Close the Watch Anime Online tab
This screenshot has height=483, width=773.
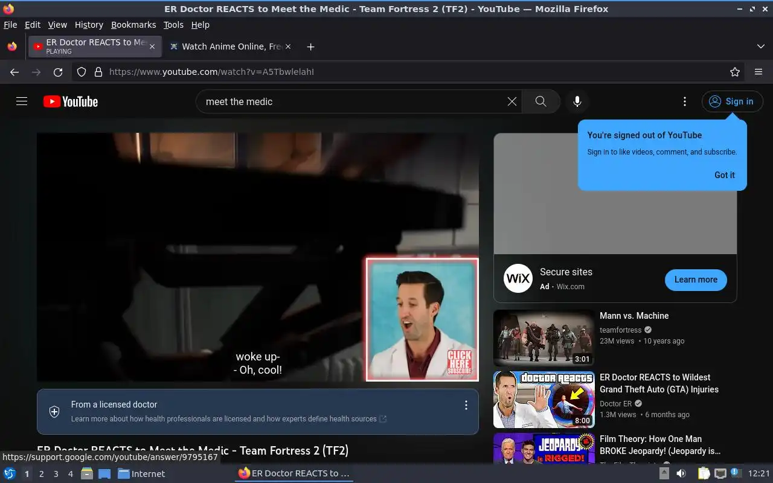tap(288, 46)
